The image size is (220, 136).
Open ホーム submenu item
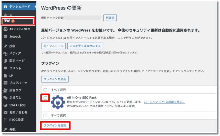(x=8, y=15)
